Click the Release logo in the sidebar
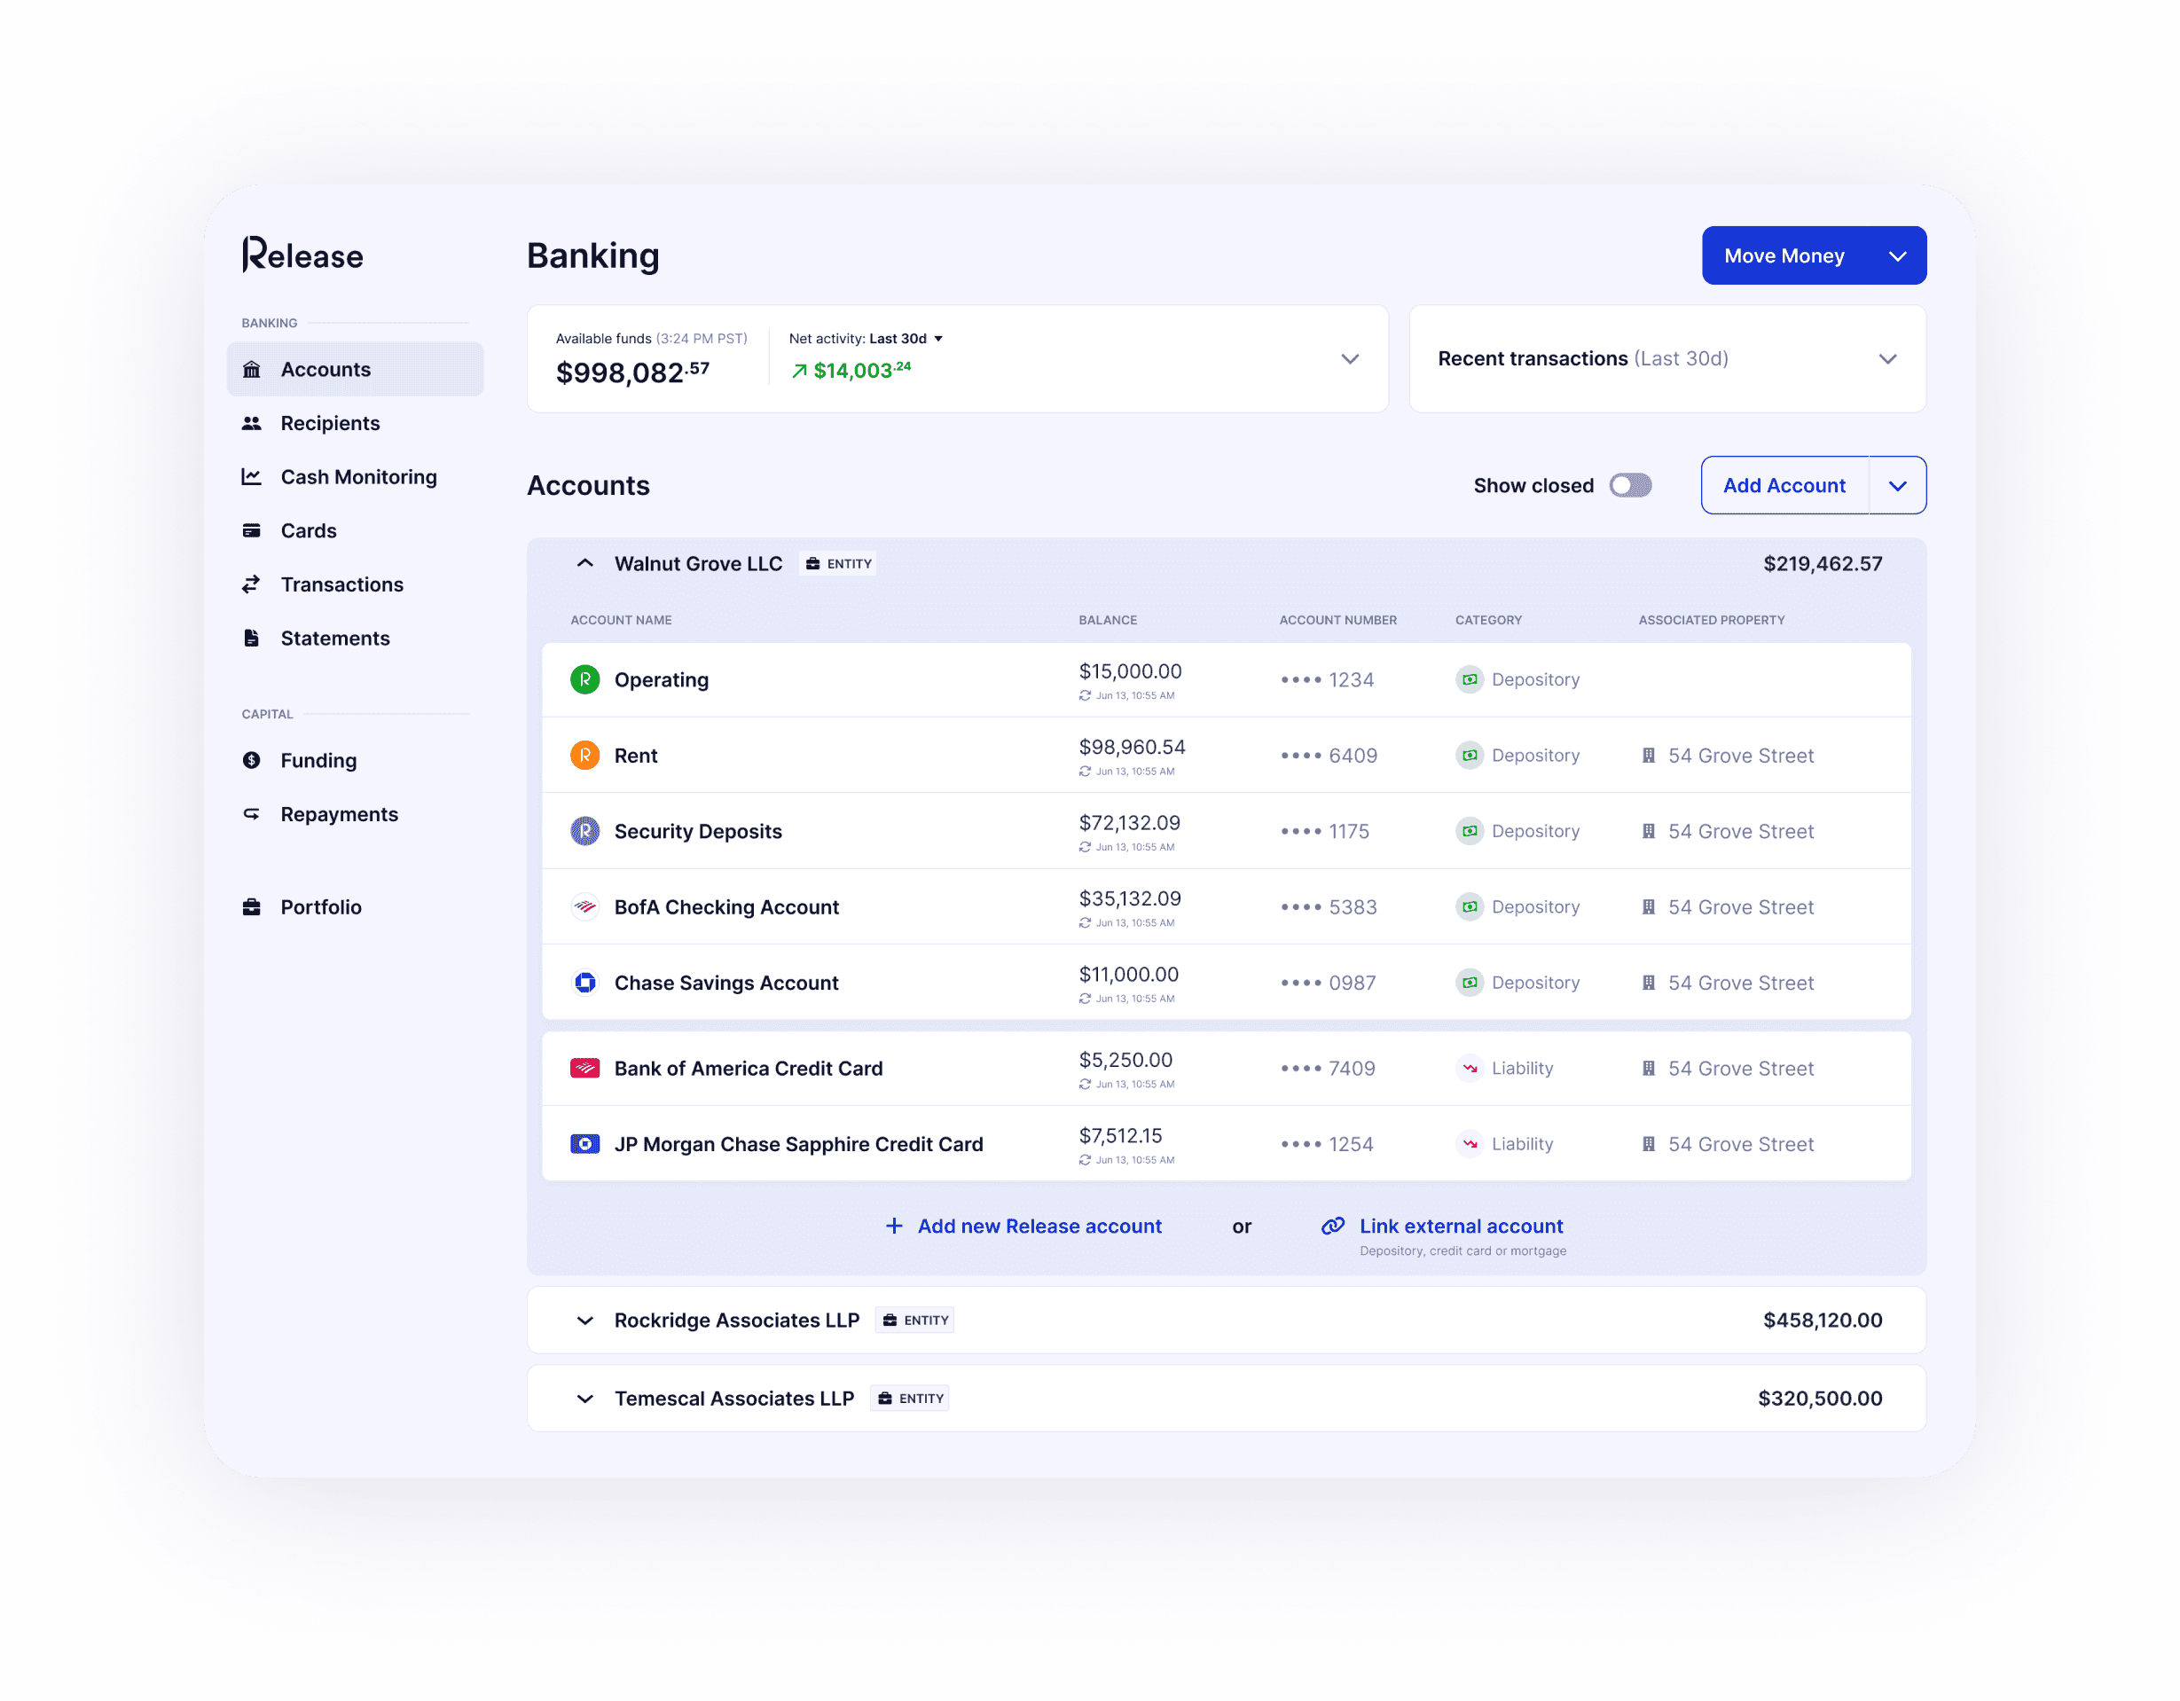This screenshot has width=2180, height=1701. coord(302,255)
